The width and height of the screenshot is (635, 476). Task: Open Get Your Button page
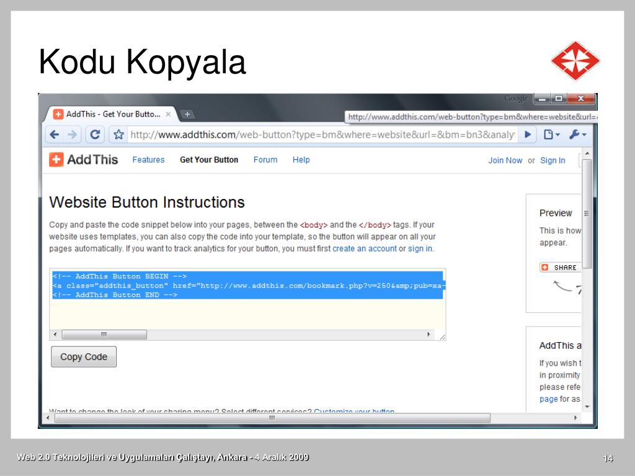tap(209, 160)
